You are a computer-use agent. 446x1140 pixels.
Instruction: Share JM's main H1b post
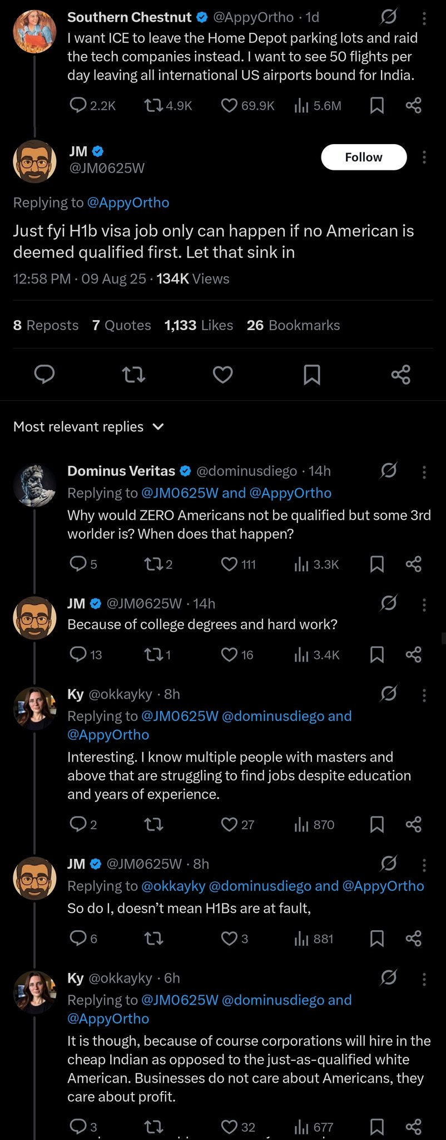point(400,375)
